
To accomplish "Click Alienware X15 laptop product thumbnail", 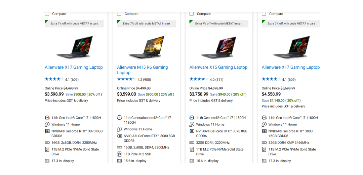I will click(219, 47).
